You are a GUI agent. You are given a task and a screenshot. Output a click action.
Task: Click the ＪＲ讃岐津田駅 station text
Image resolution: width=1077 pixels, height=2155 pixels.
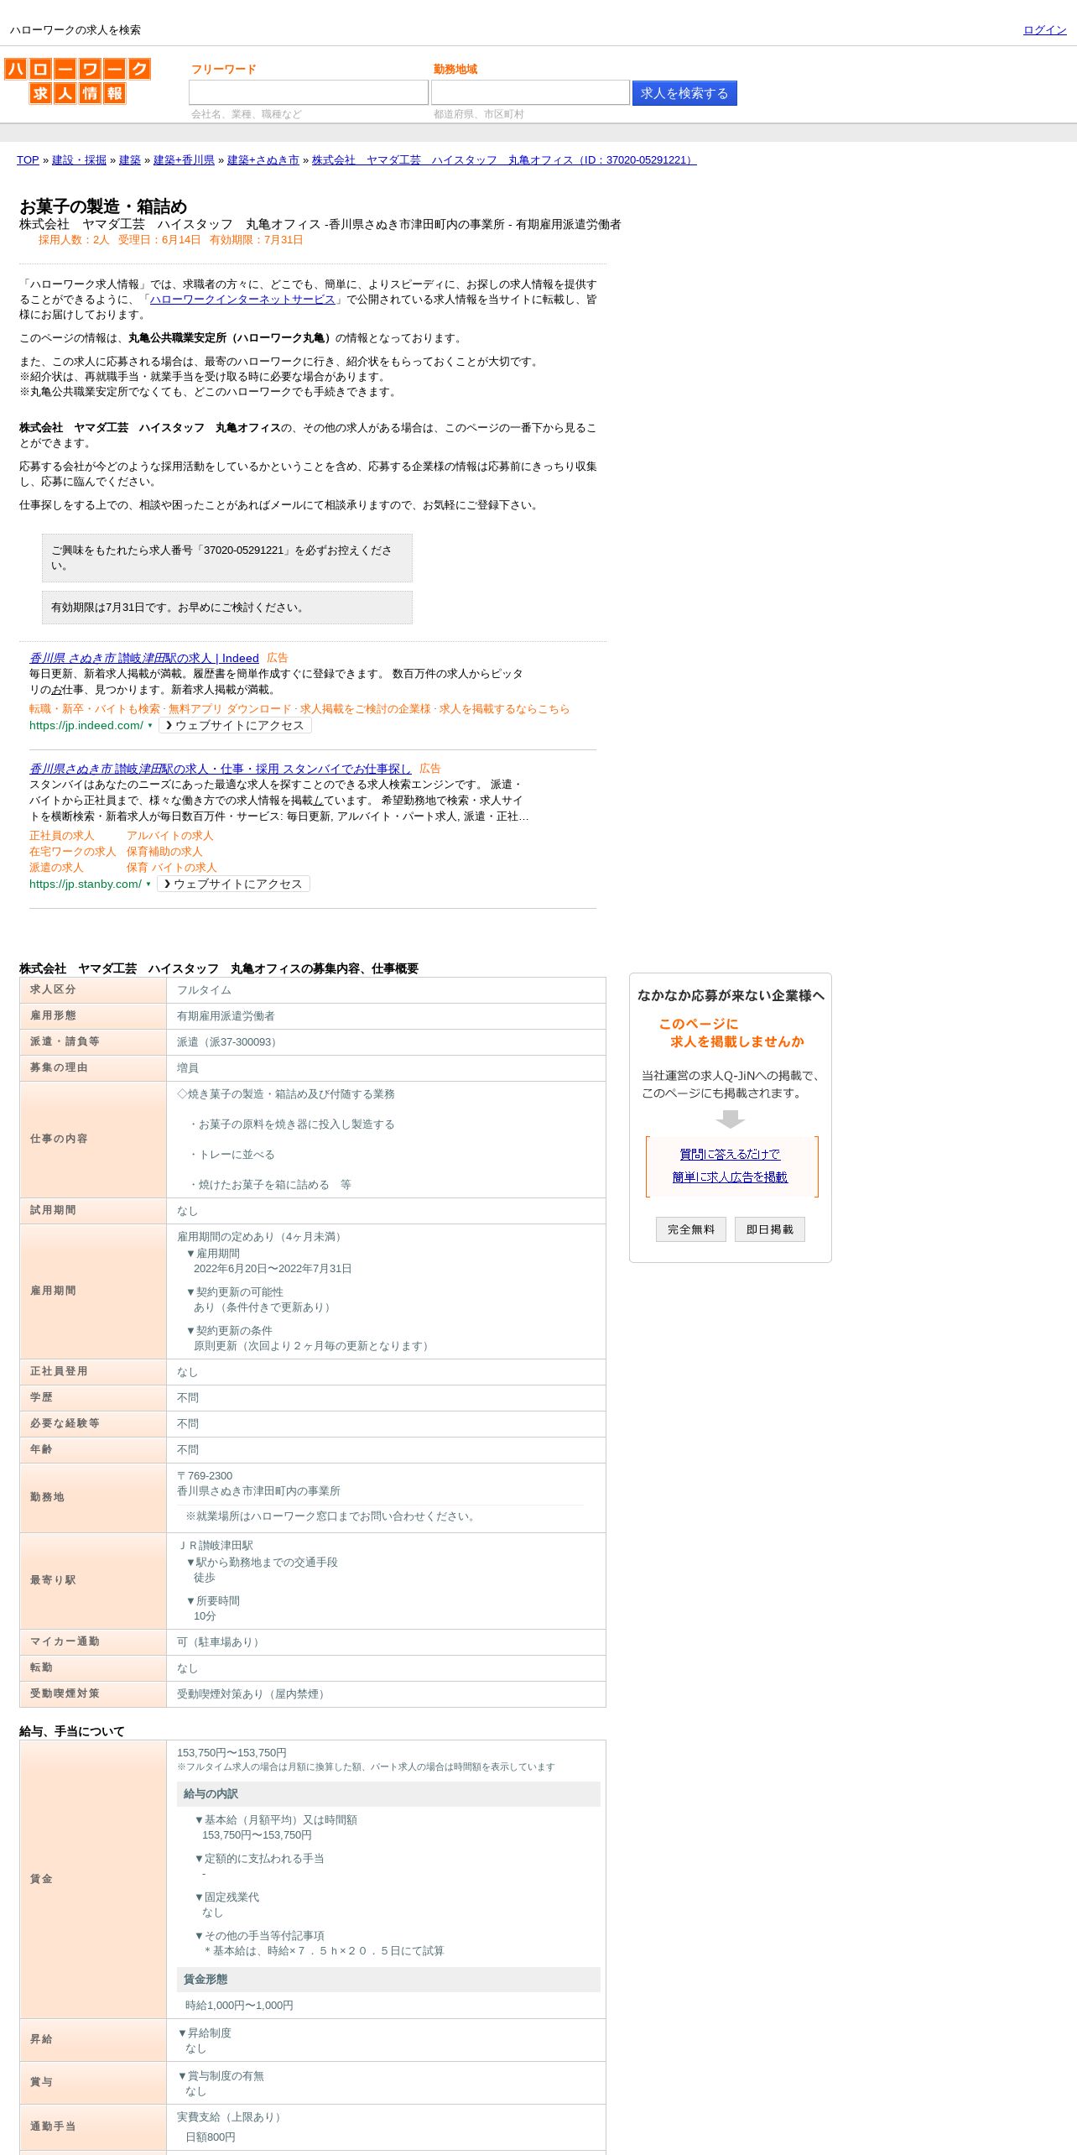point(215,1546)
